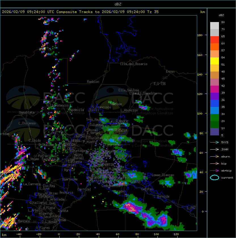Click the 'Capdevila' place label
The image size is (236, 238).
[76, 110]
